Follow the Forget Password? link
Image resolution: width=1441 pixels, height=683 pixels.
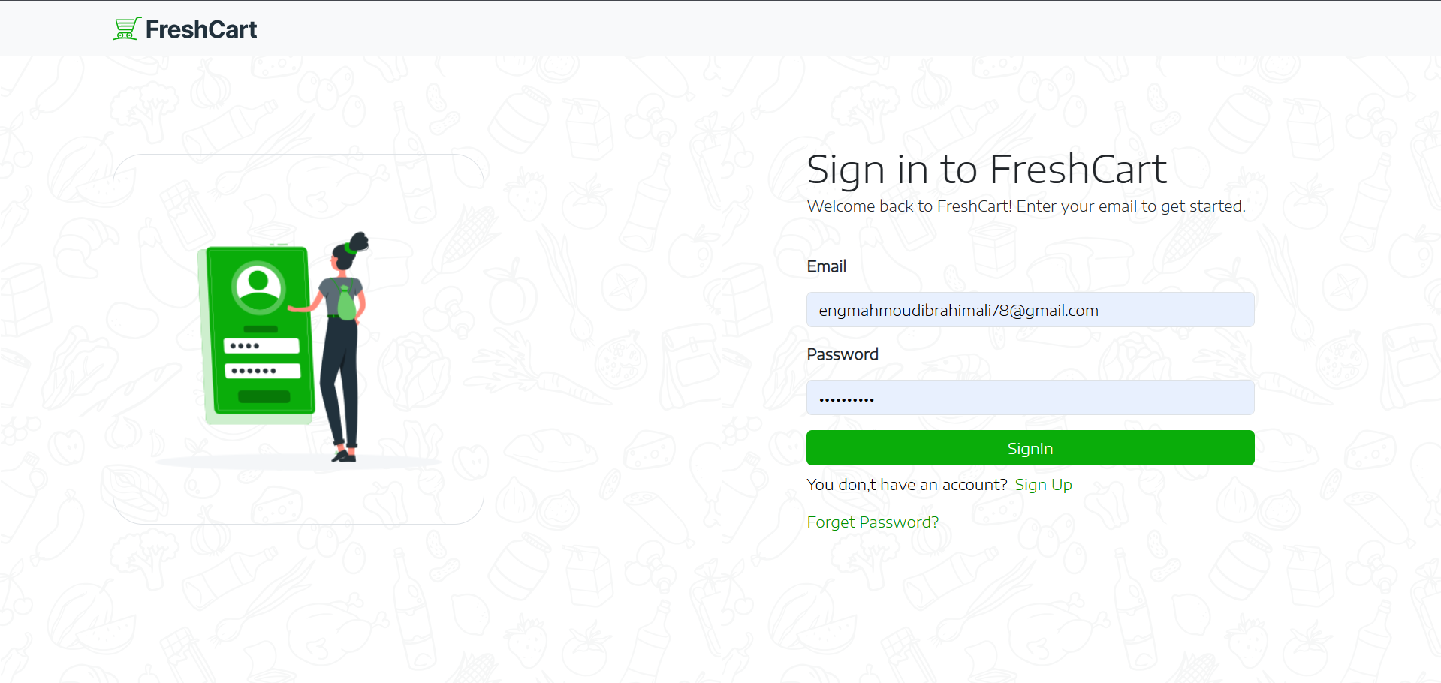click(x=873, y=522)
